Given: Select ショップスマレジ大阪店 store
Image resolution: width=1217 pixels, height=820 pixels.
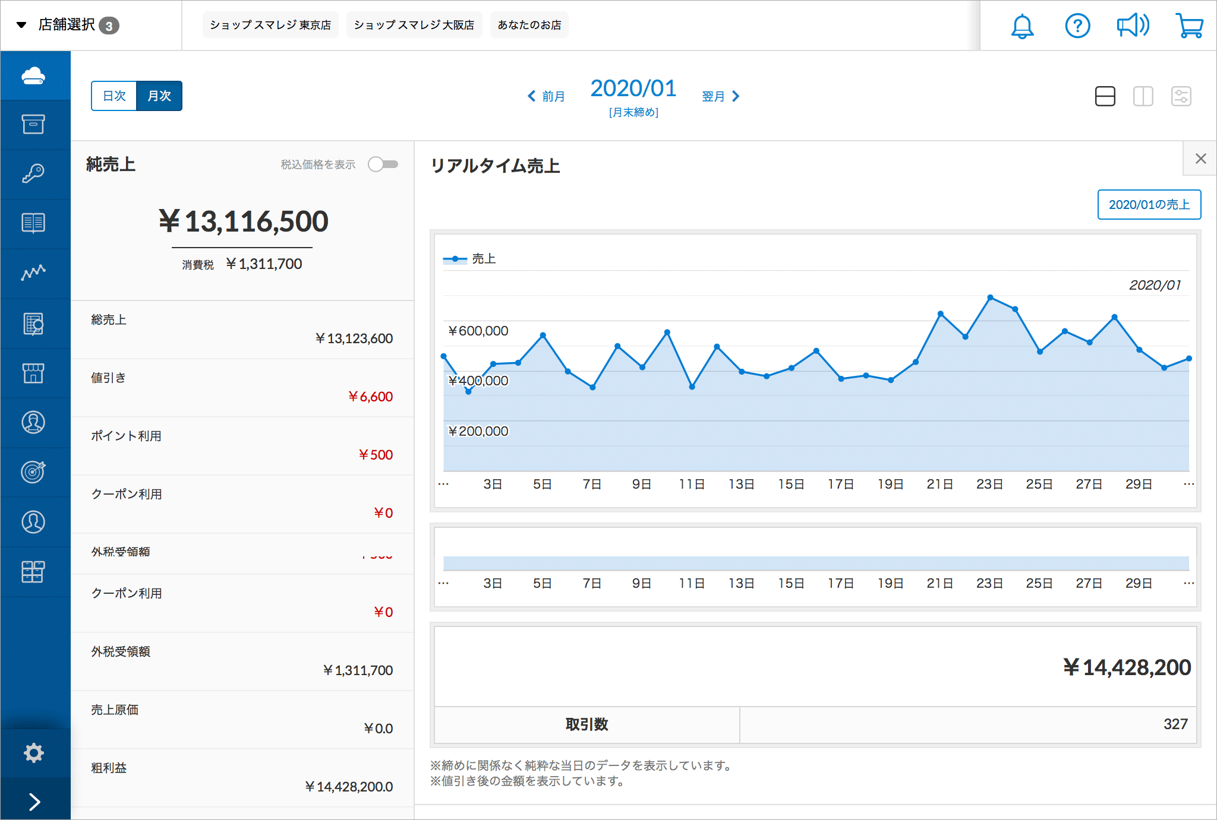Looking at the screenshot, I should click(414, 25).
